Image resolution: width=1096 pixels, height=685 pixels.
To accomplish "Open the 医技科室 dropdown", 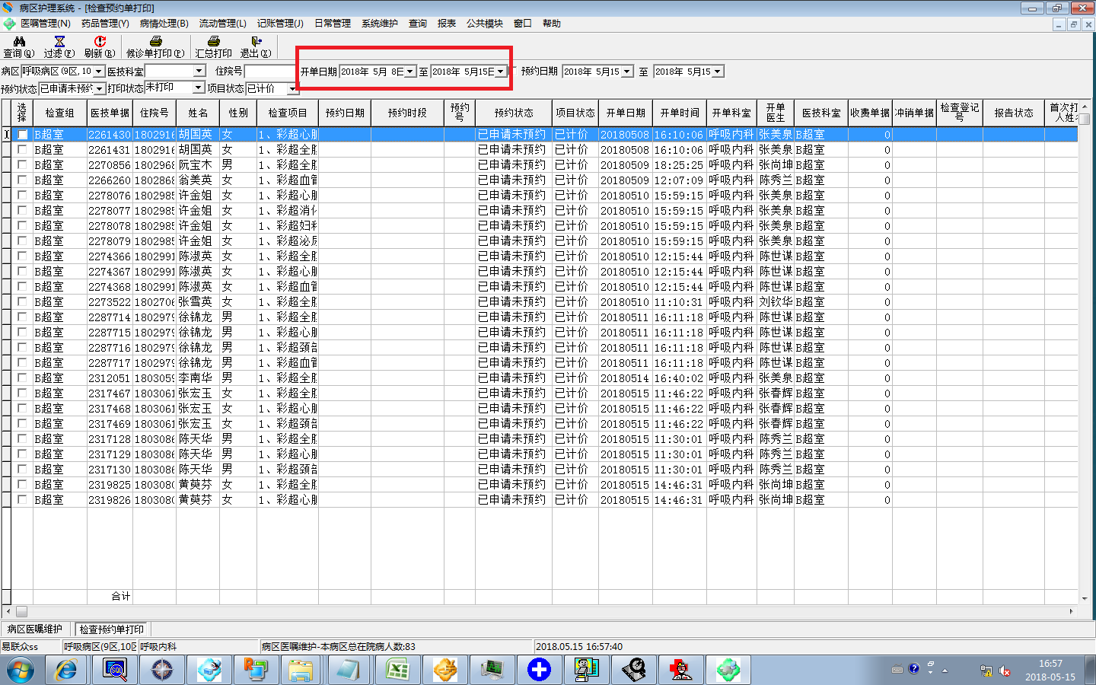I will 199,72.
